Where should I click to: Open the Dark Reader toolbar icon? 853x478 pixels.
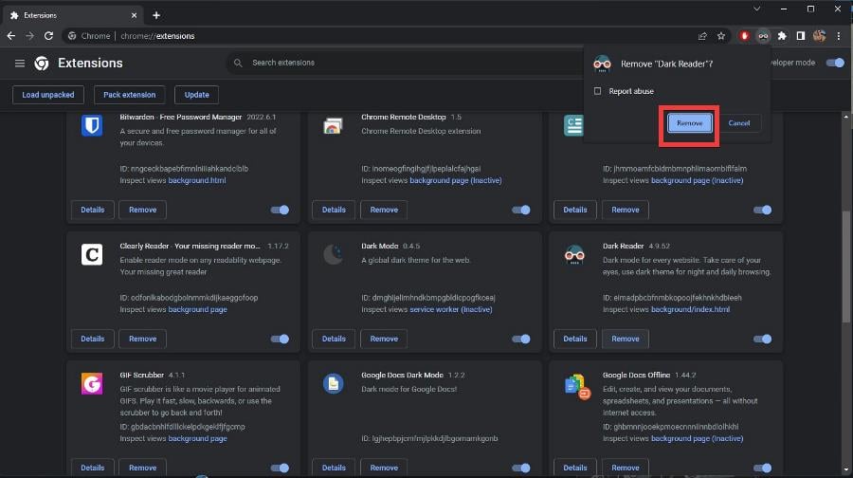[x=763, y=36]
